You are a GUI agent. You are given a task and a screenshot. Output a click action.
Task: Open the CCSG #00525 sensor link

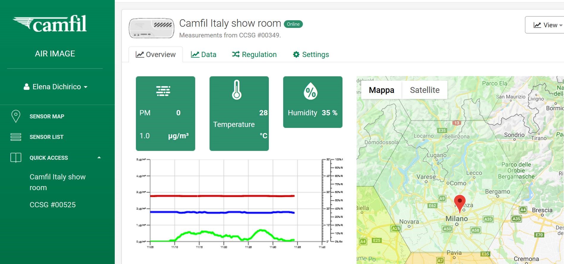53,205
